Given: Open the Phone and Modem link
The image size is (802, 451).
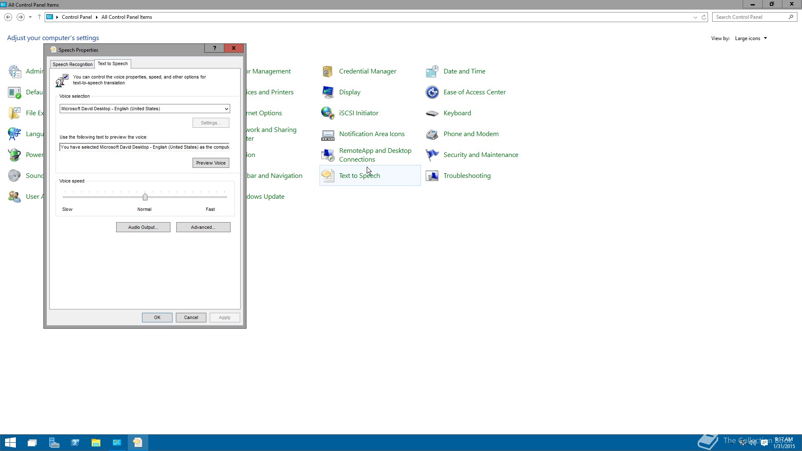Looking at the screenshot, I should tap(471, 134).
